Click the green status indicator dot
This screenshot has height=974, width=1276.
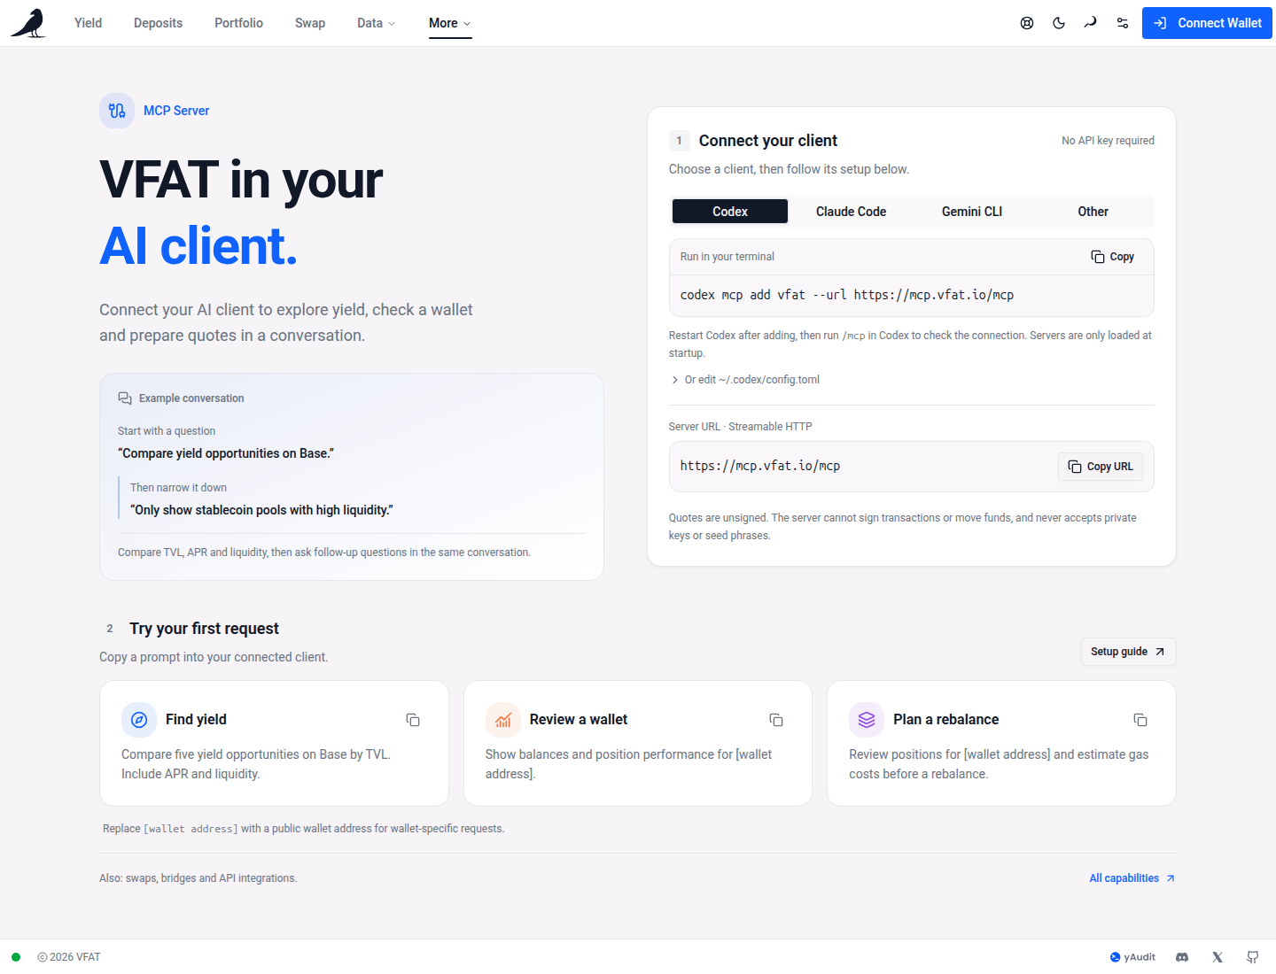pos(16,957)
